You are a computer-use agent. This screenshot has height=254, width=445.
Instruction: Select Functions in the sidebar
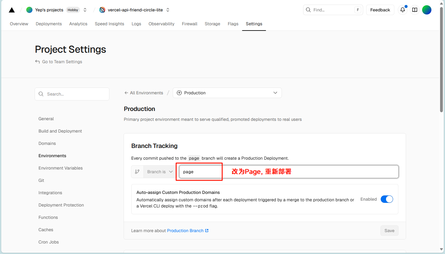tap(48, 217)
